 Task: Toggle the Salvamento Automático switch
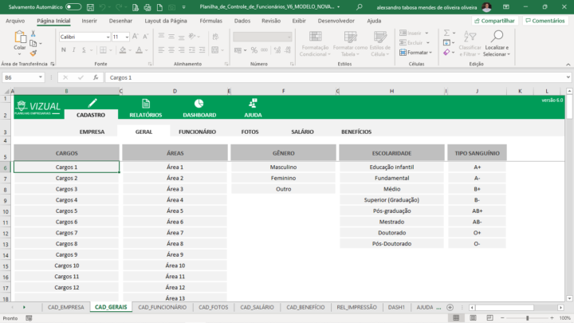(x=73, y=6)
